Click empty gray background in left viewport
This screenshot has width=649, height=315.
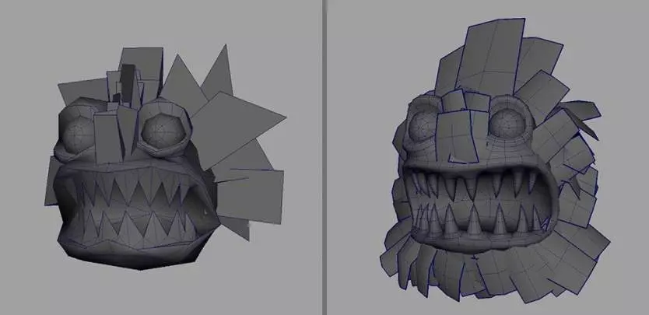[47, 47]
